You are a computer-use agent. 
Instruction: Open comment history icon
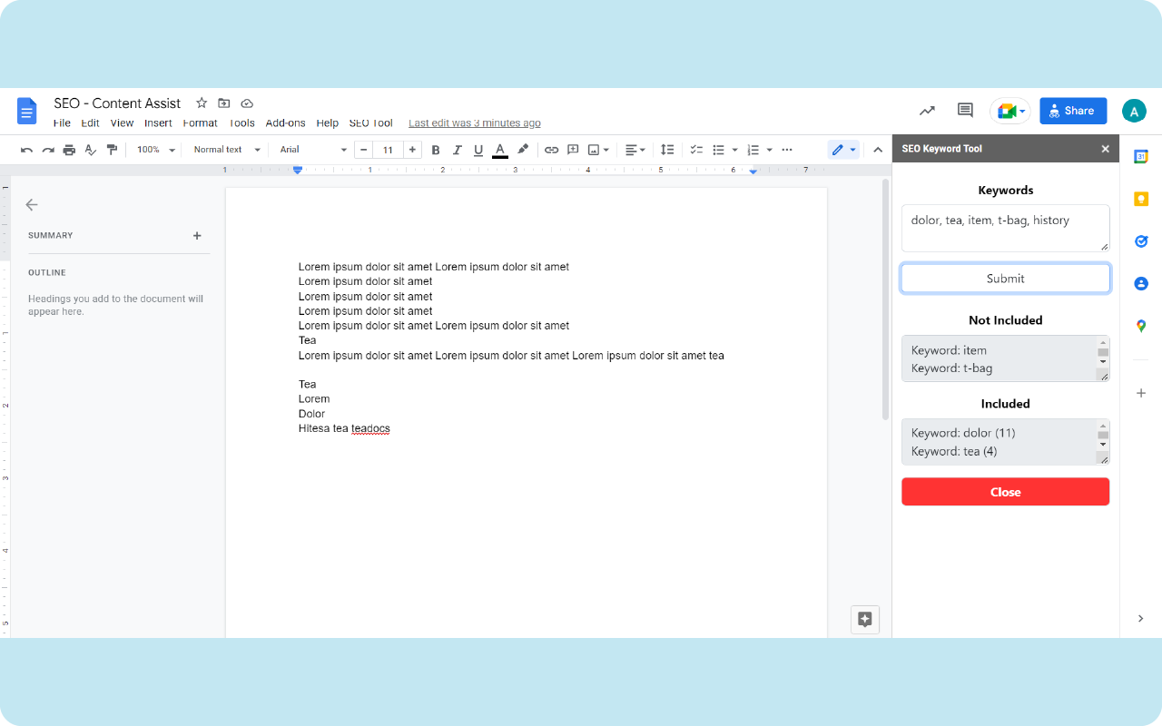965,111
